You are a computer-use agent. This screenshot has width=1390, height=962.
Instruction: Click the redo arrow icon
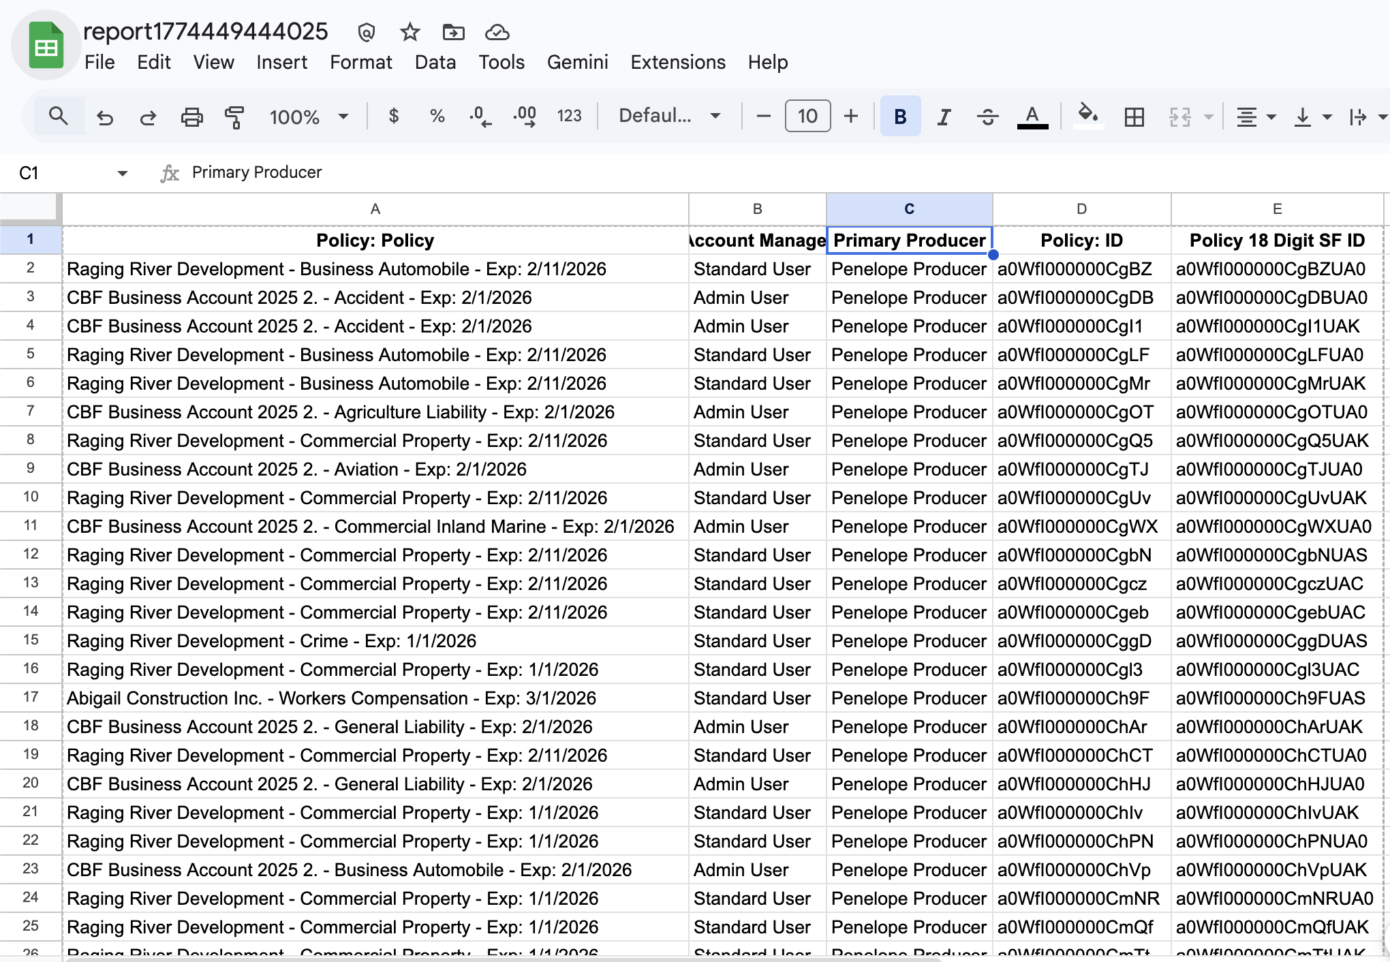pos(148,117)
